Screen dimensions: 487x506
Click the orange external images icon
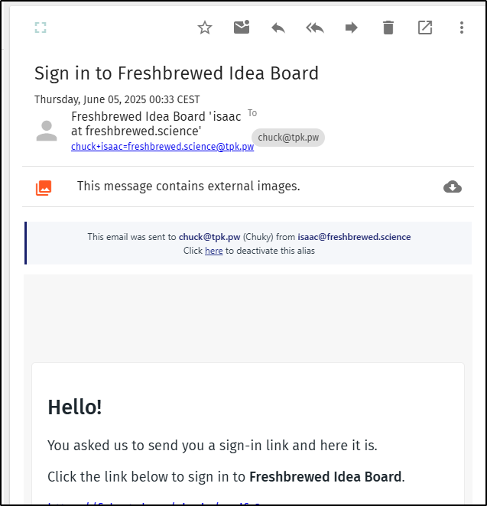tap(44, 187)
